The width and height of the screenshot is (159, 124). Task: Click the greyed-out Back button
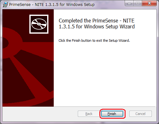(x=89, y=114)
